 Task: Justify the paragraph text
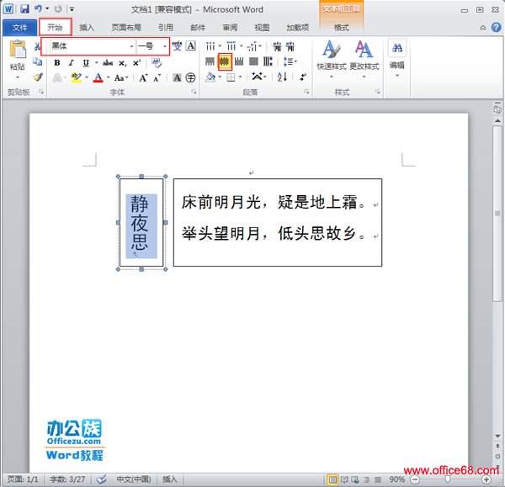click(x=253, y=61)
